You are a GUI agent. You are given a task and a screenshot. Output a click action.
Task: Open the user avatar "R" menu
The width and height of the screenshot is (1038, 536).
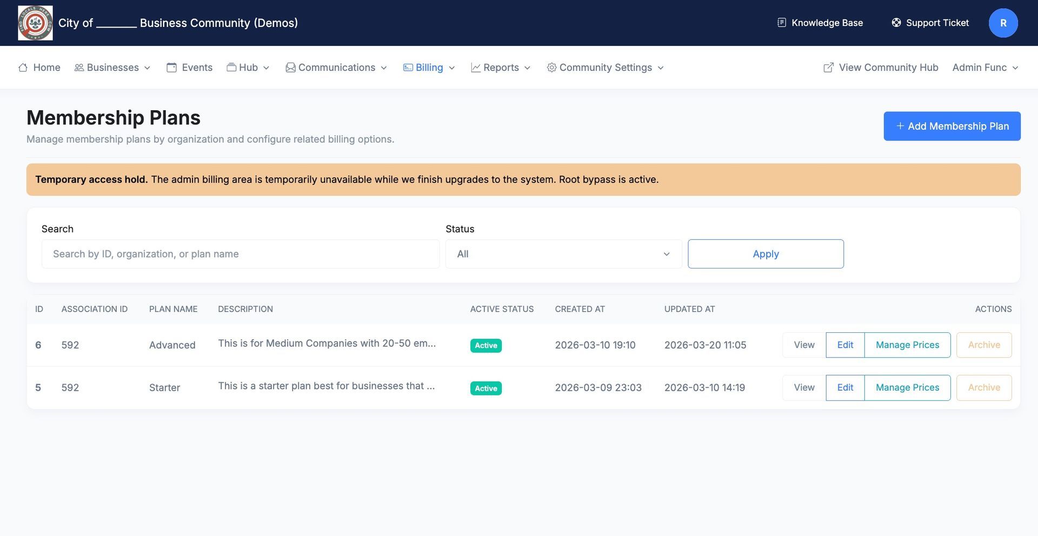tap(1003, 23)
